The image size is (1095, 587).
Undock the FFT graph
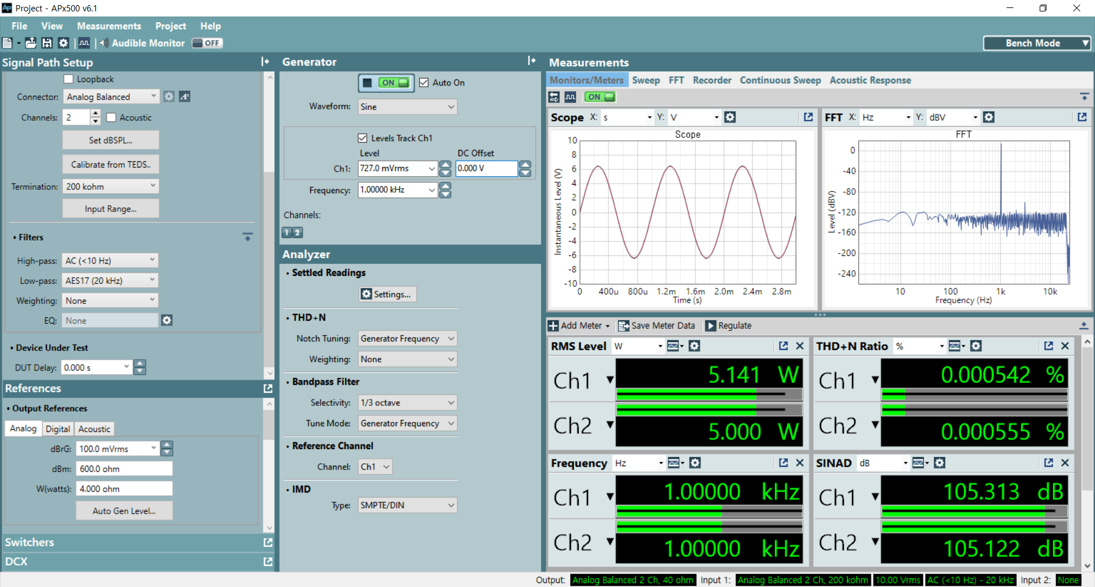1082,117
